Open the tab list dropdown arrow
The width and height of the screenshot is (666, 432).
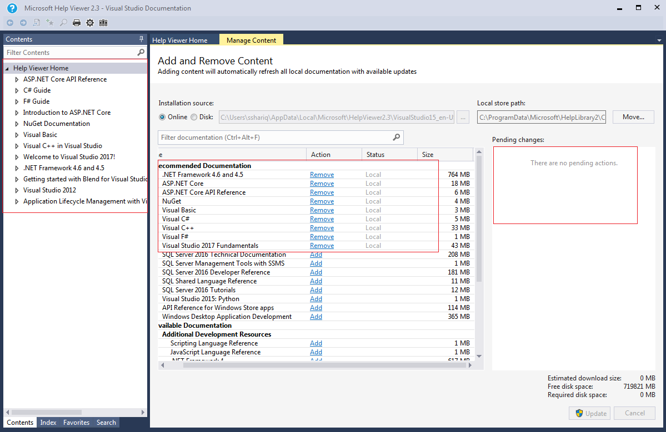(x=659, y=40)
